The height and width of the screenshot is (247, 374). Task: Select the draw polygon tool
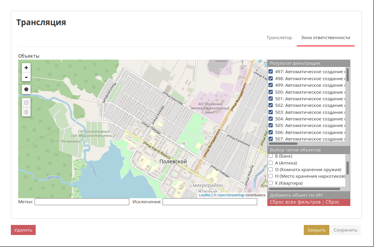(26, 89)
